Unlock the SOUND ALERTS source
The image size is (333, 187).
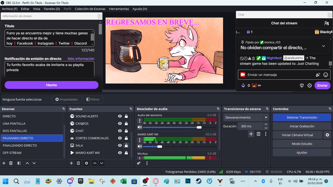click(x=126, y=116)
